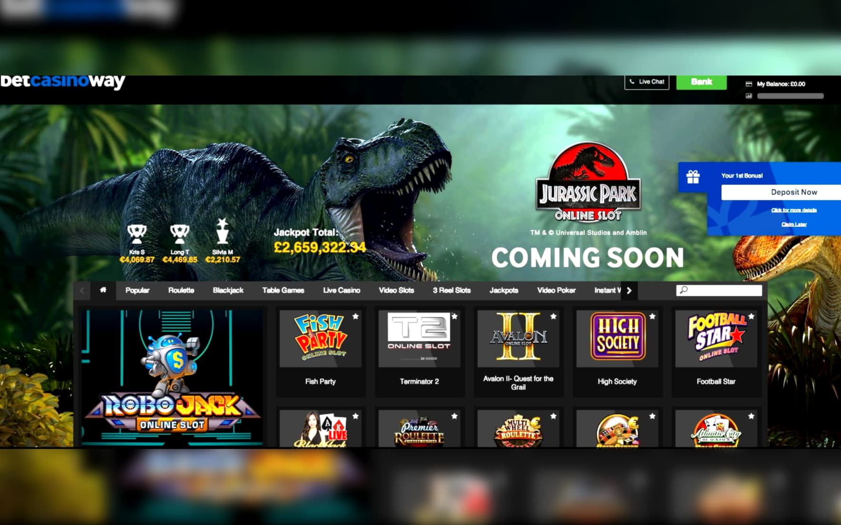Screen dimensions: 841x525
Task: Favorite the Live Blackjack game star
Action: [x=355, y=416]
